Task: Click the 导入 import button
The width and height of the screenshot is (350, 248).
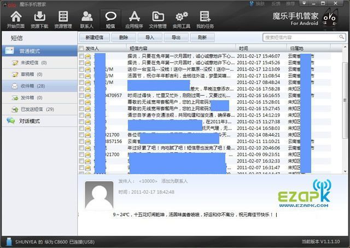Action: point(150,38)
